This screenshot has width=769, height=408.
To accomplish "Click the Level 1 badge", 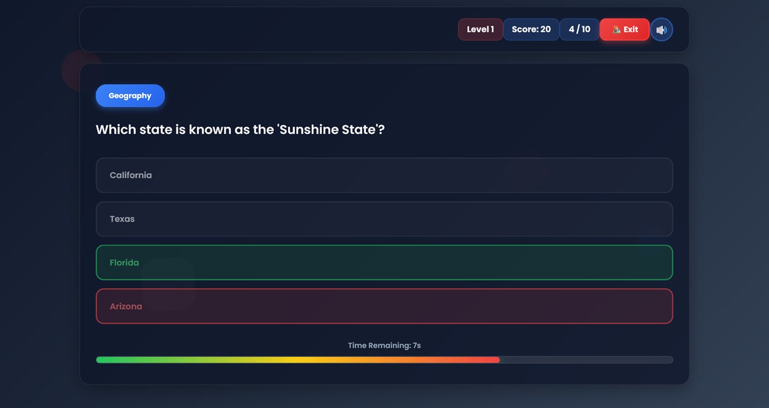I will click(480, 30).
